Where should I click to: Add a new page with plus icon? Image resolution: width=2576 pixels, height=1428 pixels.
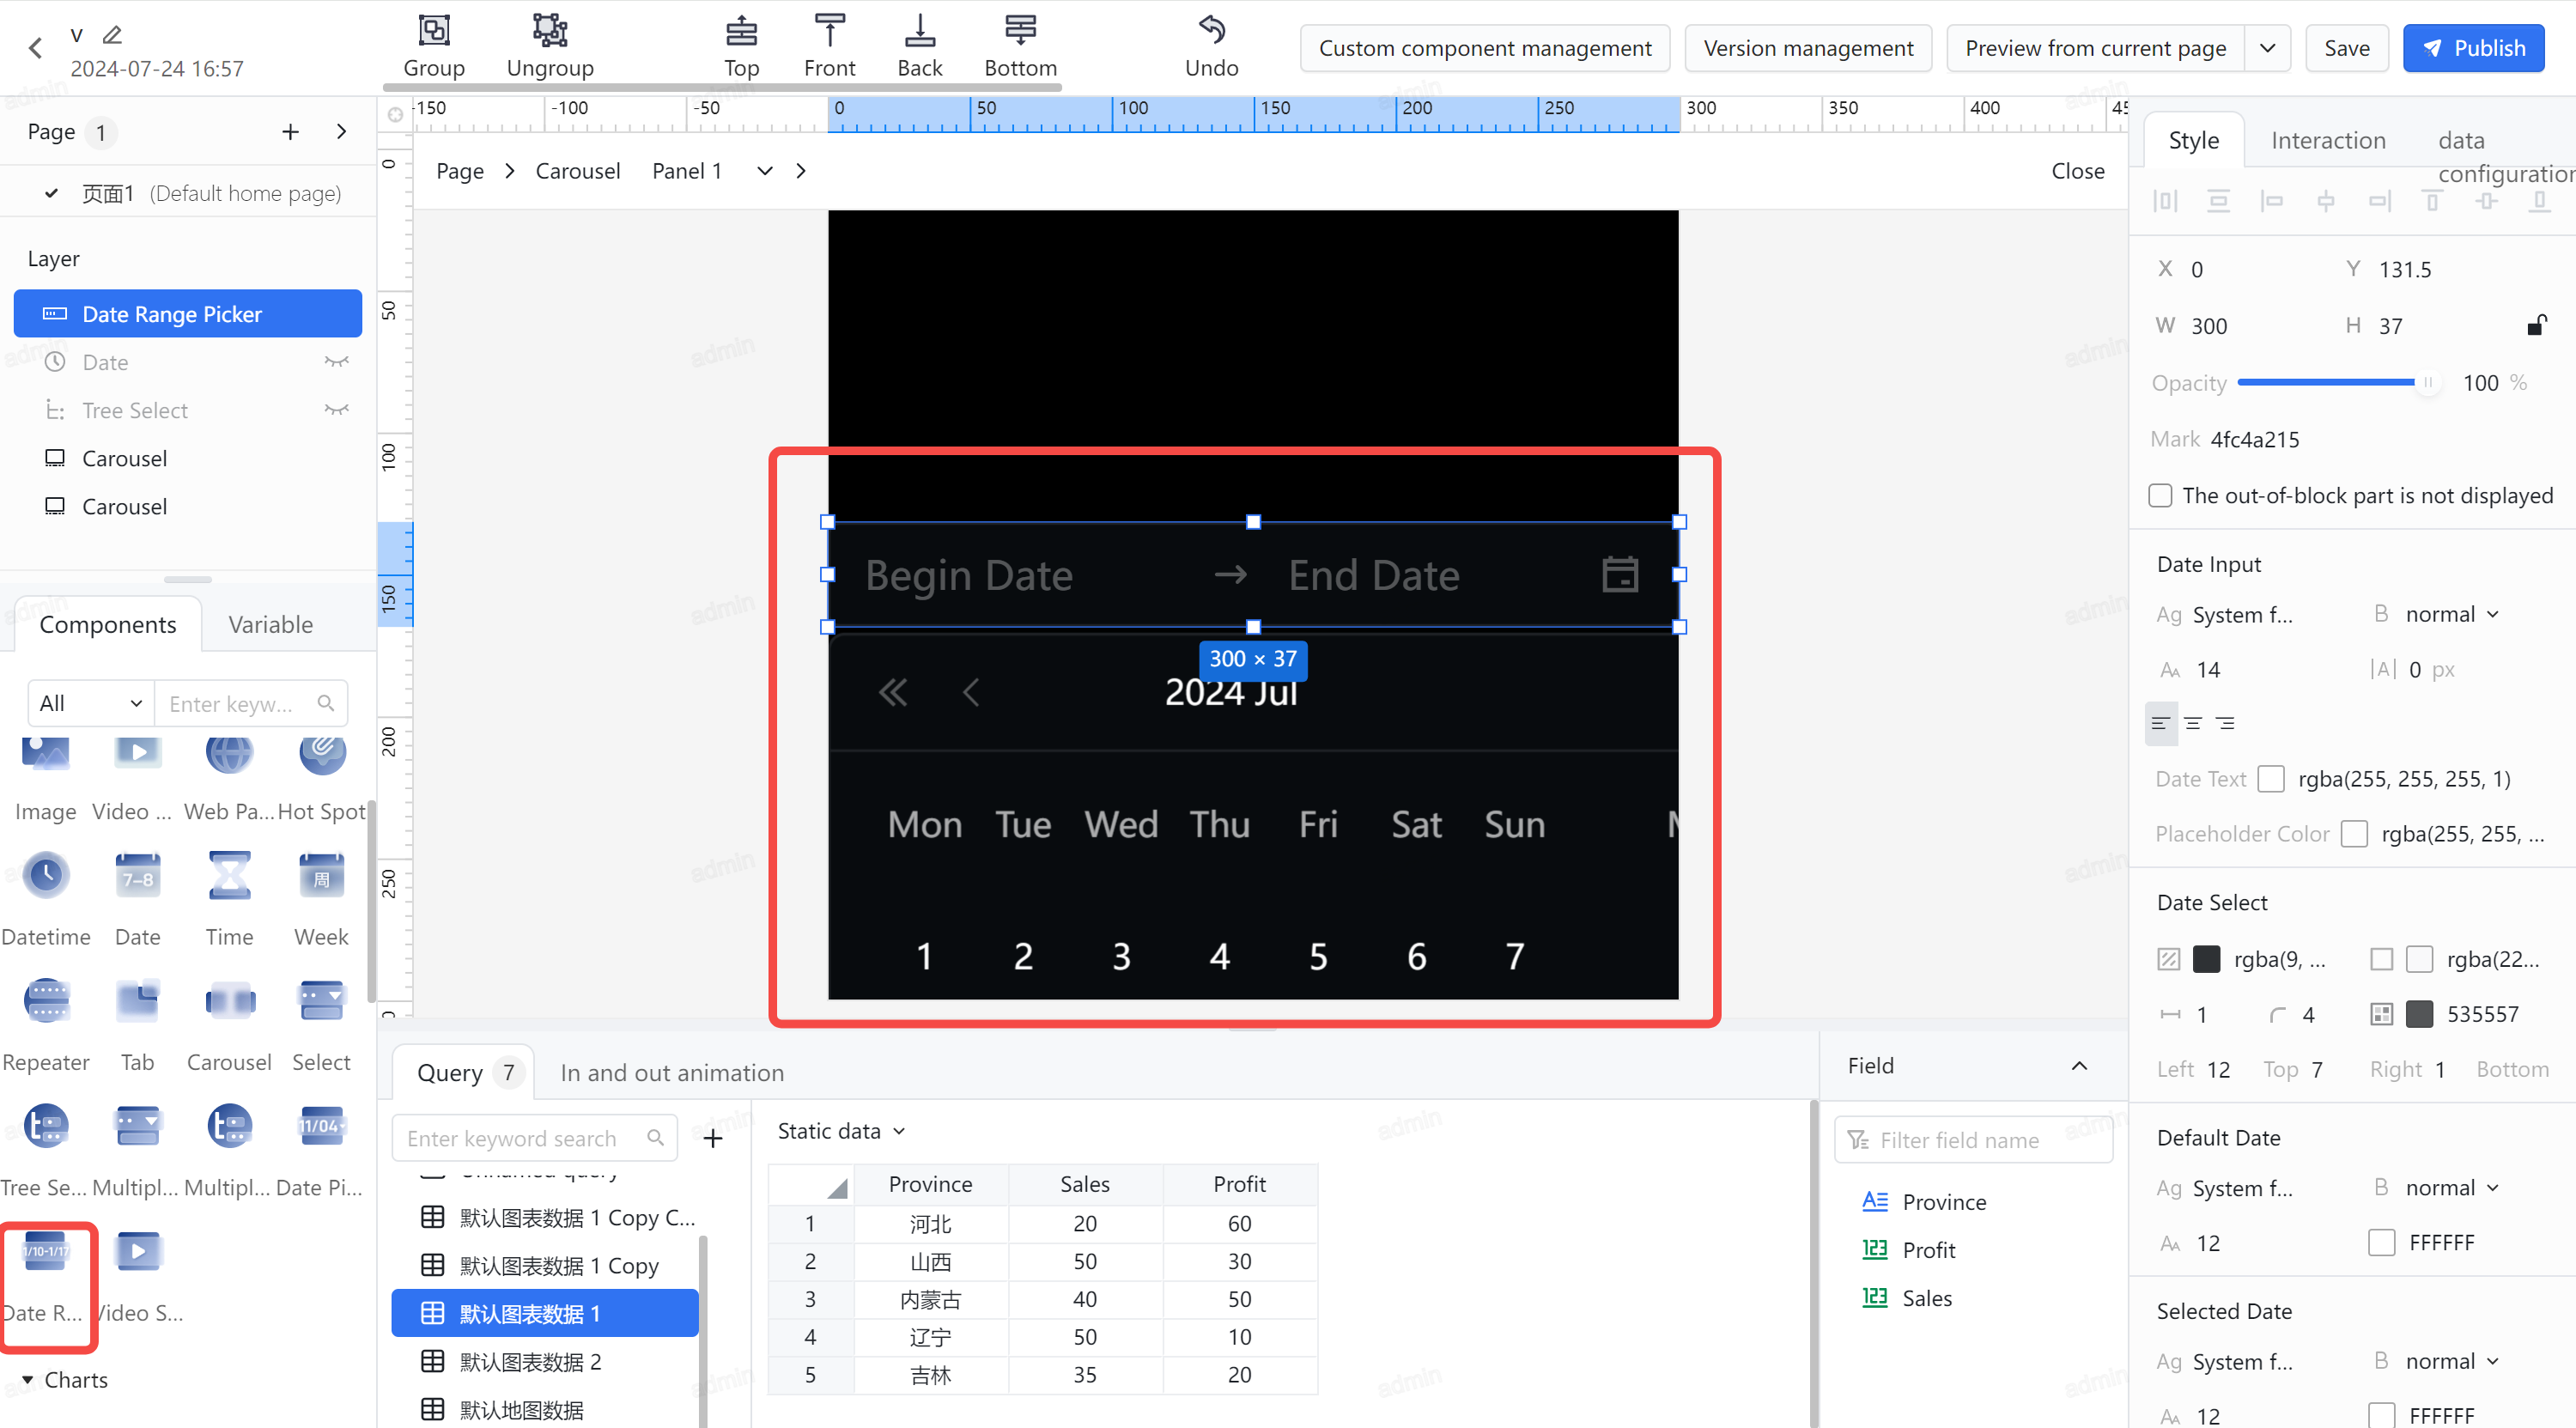point(290,132)
